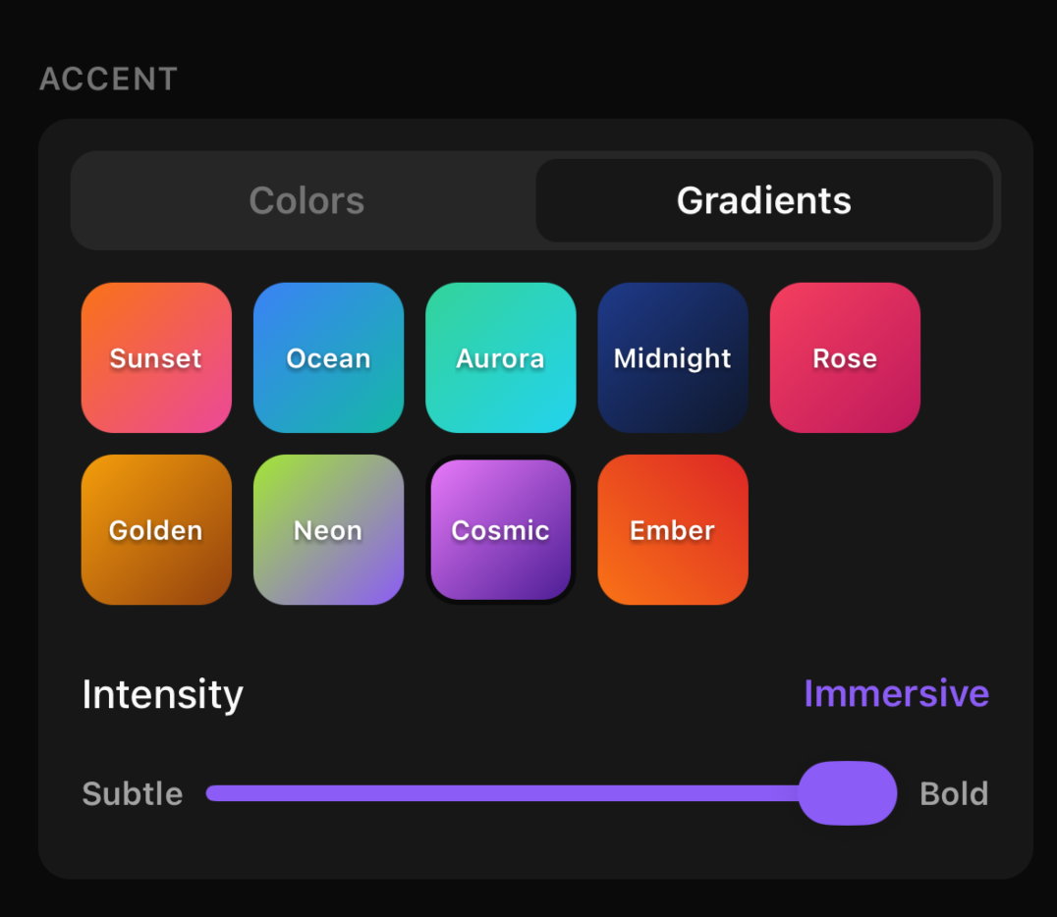Image resolution: width=1057 pixels, height=917 pixels.
Task: Apply the Neon gradient accent
Action: pyautogui.click(x=328, y=529)
